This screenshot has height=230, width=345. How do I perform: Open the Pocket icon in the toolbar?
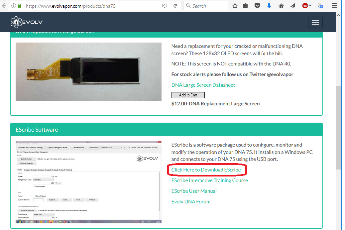pyautogui.click(x=257, y=6)
